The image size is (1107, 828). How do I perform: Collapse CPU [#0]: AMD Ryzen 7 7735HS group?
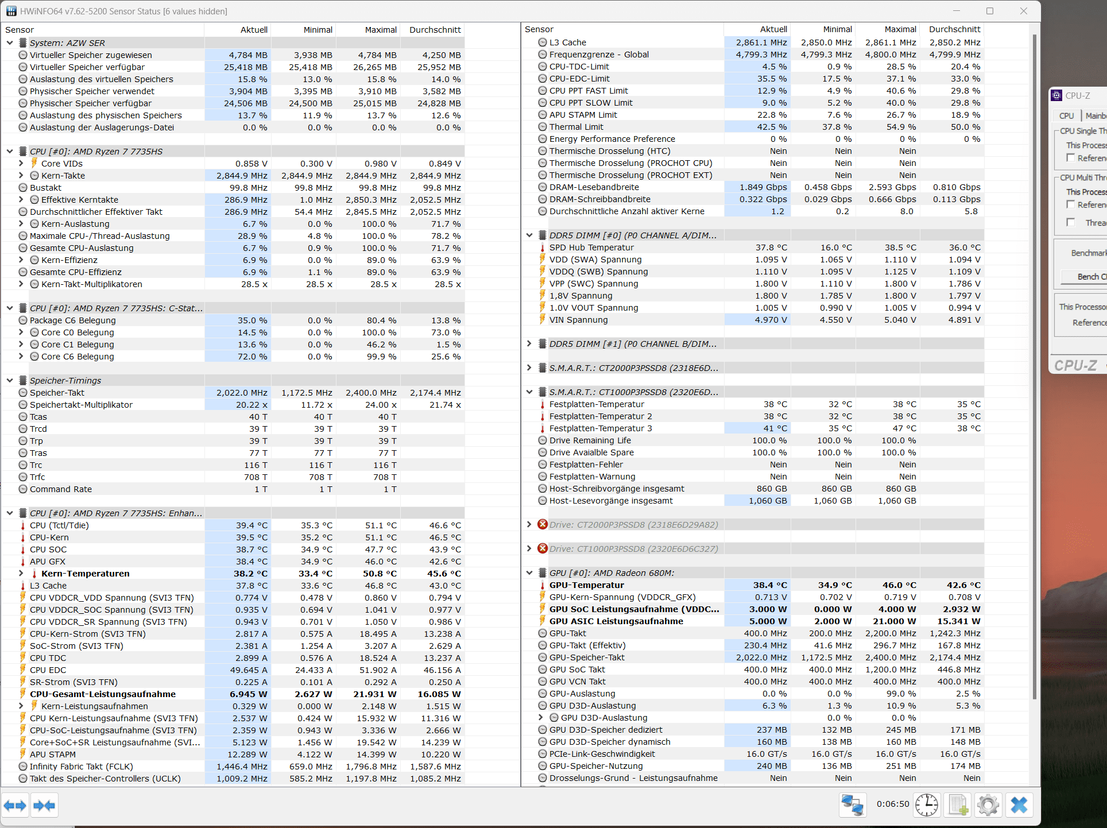pyautogui.click(x=10, y=152)
